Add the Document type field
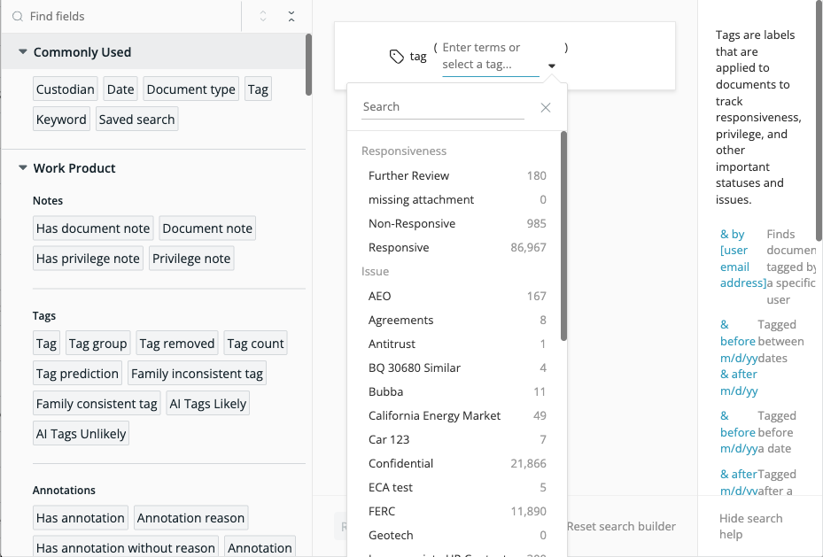The height and width of the screenshot is (557, 823). coord(191,89)
